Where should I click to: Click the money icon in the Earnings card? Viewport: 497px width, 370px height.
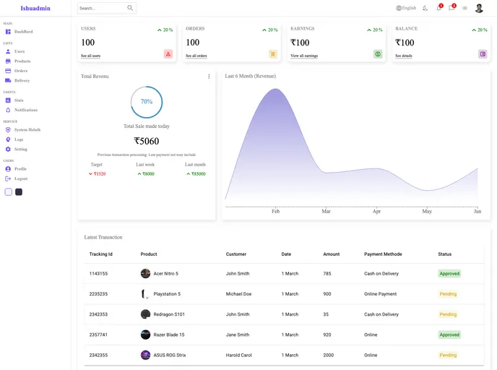[x=378, y=54]
